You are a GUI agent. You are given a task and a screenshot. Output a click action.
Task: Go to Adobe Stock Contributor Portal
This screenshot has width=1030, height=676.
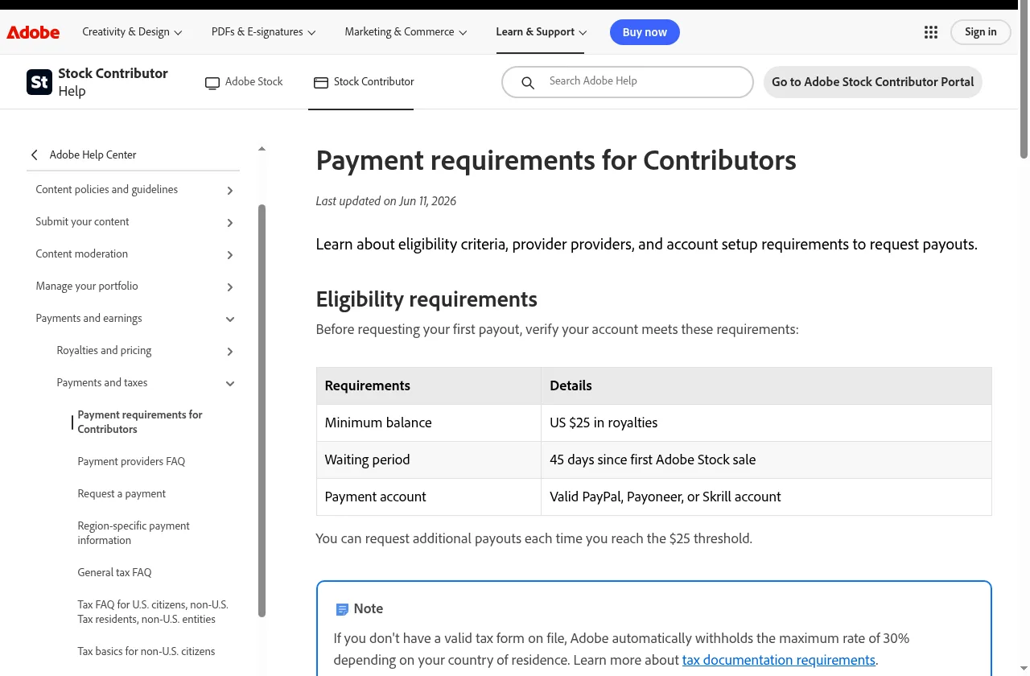[873, 82]
